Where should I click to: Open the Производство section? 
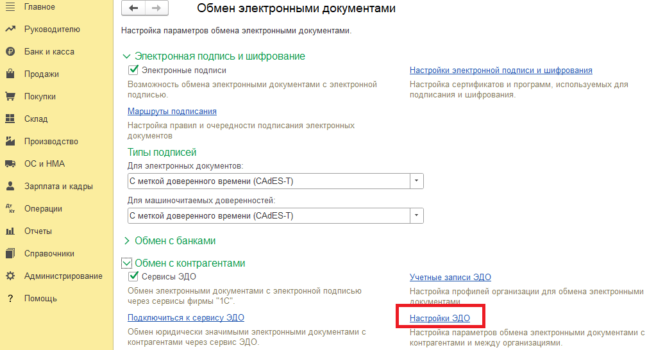tap(51, 141)
